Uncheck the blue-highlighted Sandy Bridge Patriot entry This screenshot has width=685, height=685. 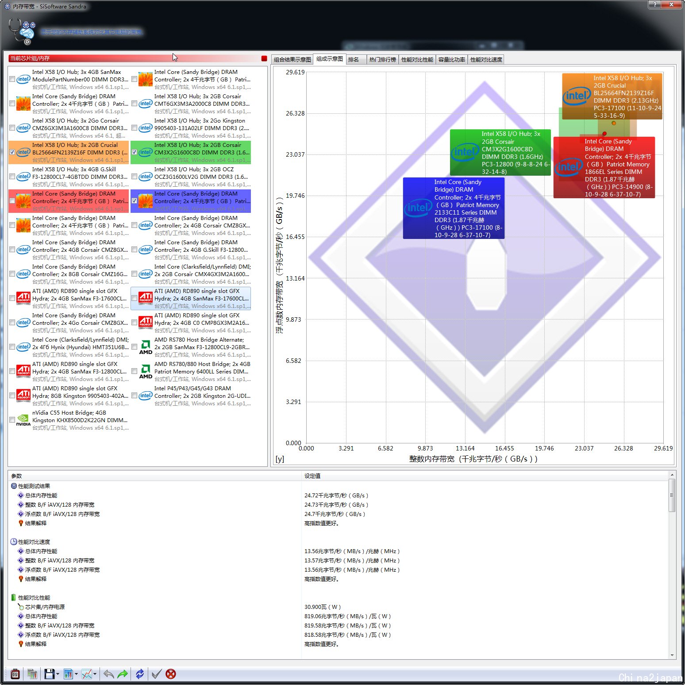pyautogui.click(x=135, y=201)
